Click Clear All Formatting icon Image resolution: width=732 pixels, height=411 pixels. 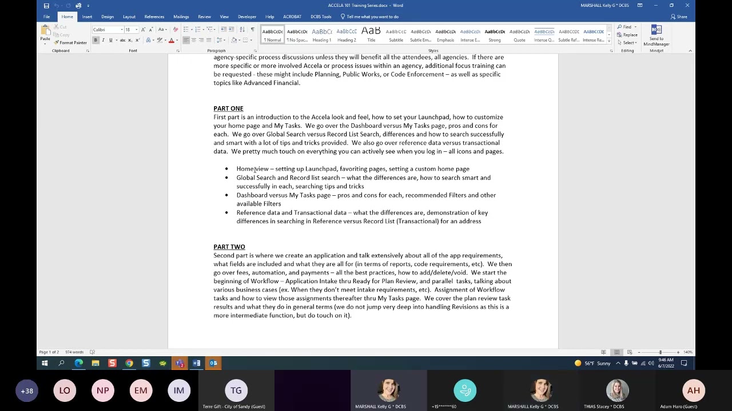click(176, 30)
